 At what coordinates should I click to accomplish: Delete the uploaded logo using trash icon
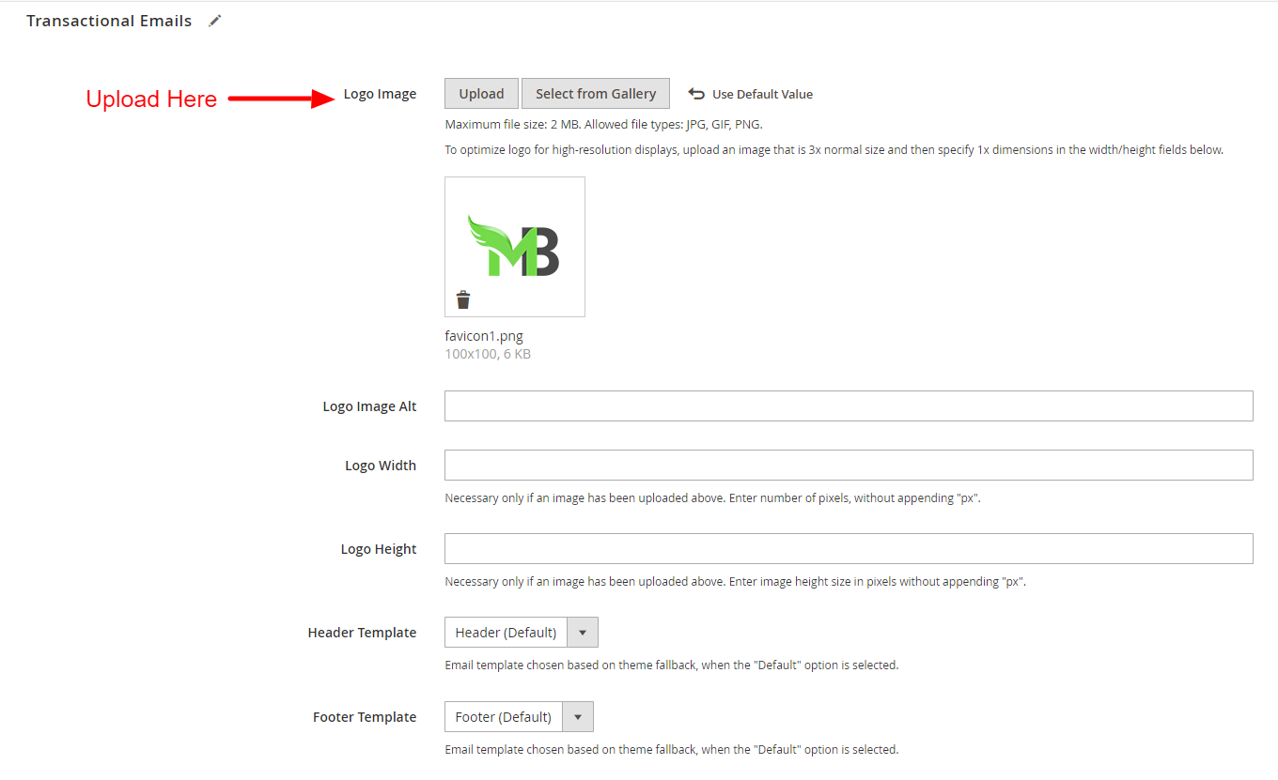[463, 299]
